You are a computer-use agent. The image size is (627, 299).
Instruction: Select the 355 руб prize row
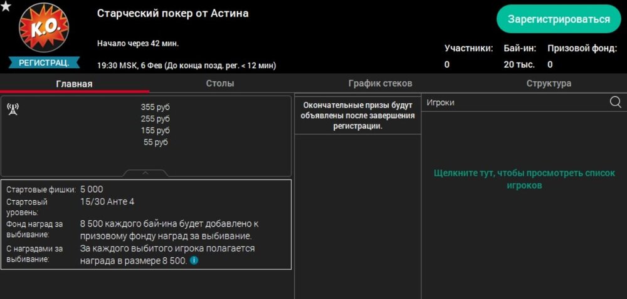coord(155,107)
